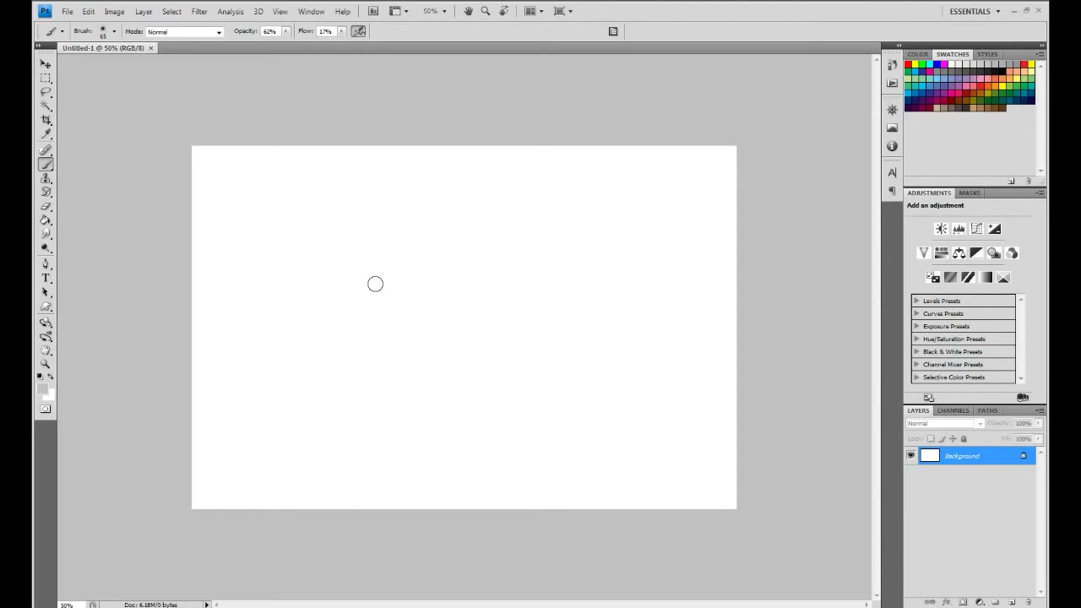This screenshot has height=608, width=1081.
Task: Select the Clone Stamp tool
Action: pyautogui.click(x=46, y=179)
